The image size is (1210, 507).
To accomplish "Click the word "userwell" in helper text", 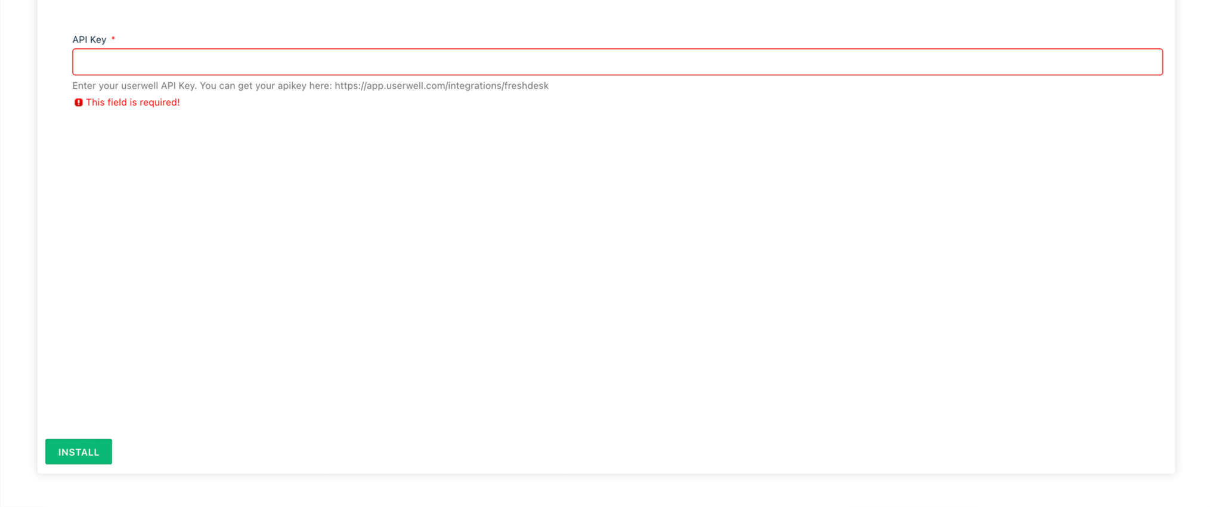I will 140,86.
